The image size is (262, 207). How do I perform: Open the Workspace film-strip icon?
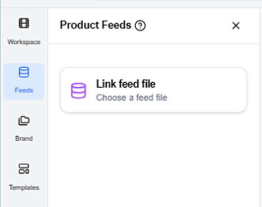point(24,24)
